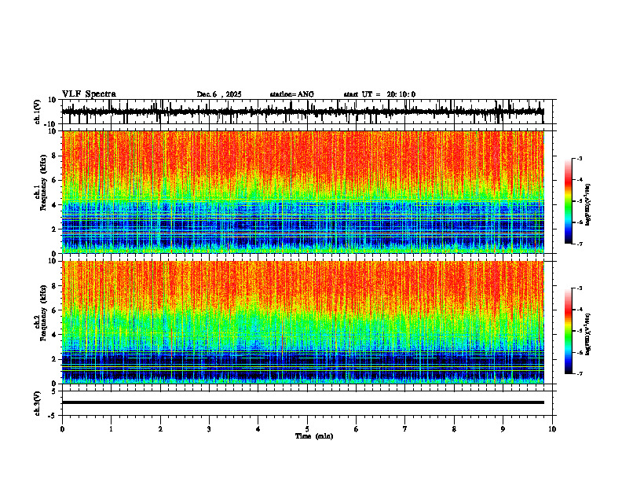Image resolution: width=622 pixels, height=481 pixels.
Task: Click the ch.1 colorbar log(PSD) label
Action: (x=588, y=205)
